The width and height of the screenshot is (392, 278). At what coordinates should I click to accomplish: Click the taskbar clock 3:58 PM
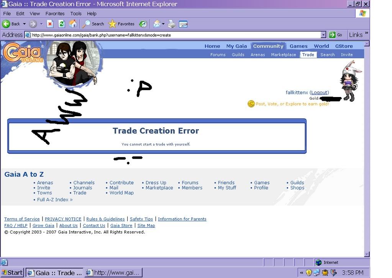(353, 273)
